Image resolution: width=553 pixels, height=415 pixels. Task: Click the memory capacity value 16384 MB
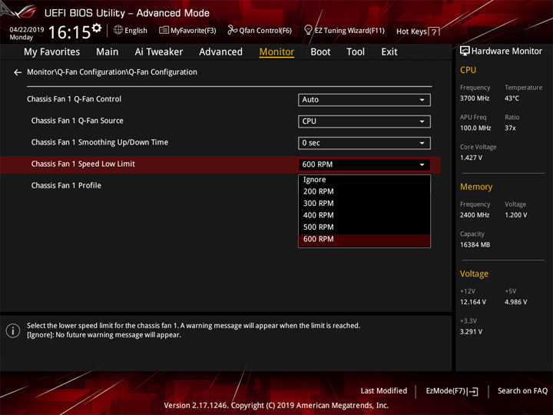[x=475, y=245]
